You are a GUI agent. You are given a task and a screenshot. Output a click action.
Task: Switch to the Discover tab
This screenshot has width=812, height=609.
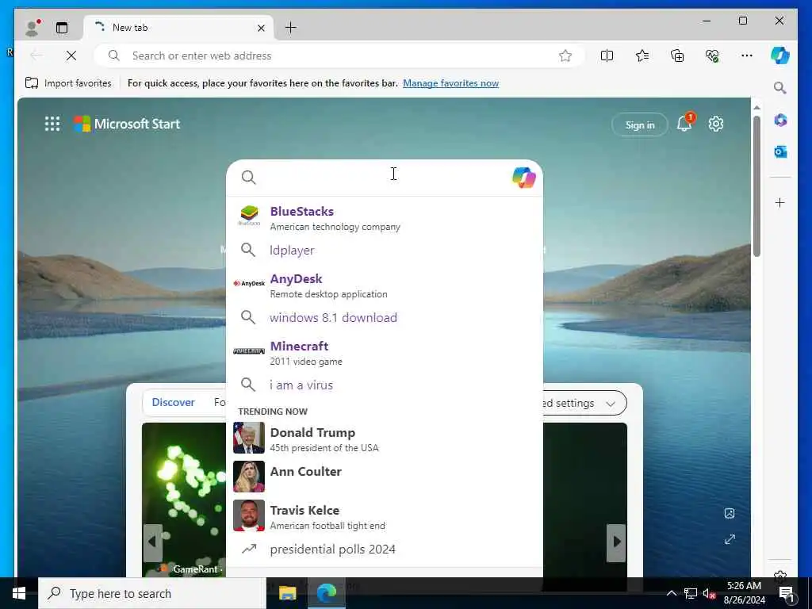[x=173, y=402]
